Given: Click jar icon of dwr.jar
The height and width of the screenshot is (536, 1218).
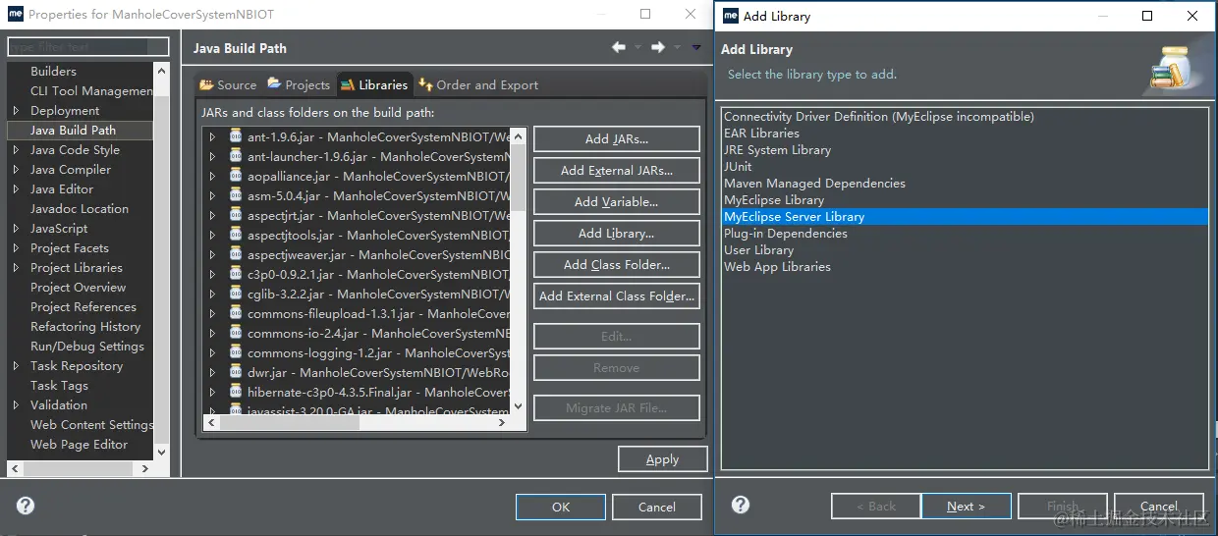Looking at the screenshot, I should [x=236, y=372].
